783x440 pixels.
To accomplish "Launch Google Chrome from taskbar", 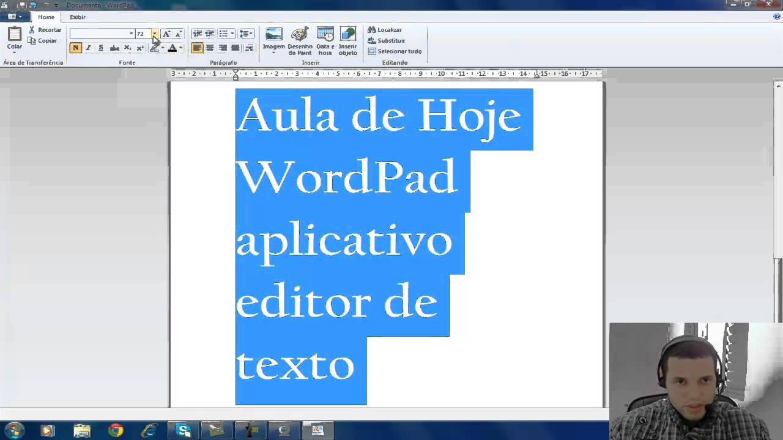I will click(116, 430).
